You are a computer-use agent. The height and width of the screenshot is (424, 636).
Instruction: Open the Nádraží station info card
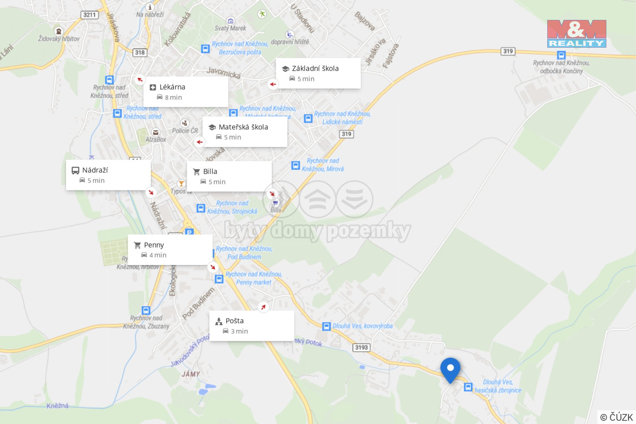(108, 175)
